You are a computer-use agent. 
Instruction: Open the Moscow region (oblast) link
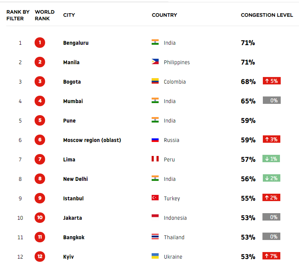[92, 140]
